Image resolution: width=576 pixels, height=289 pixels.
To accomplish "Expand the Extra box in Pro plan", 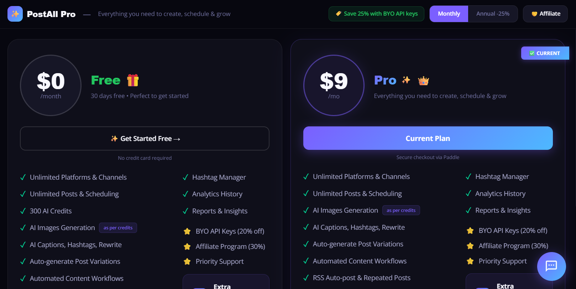I will coord(509,282).
